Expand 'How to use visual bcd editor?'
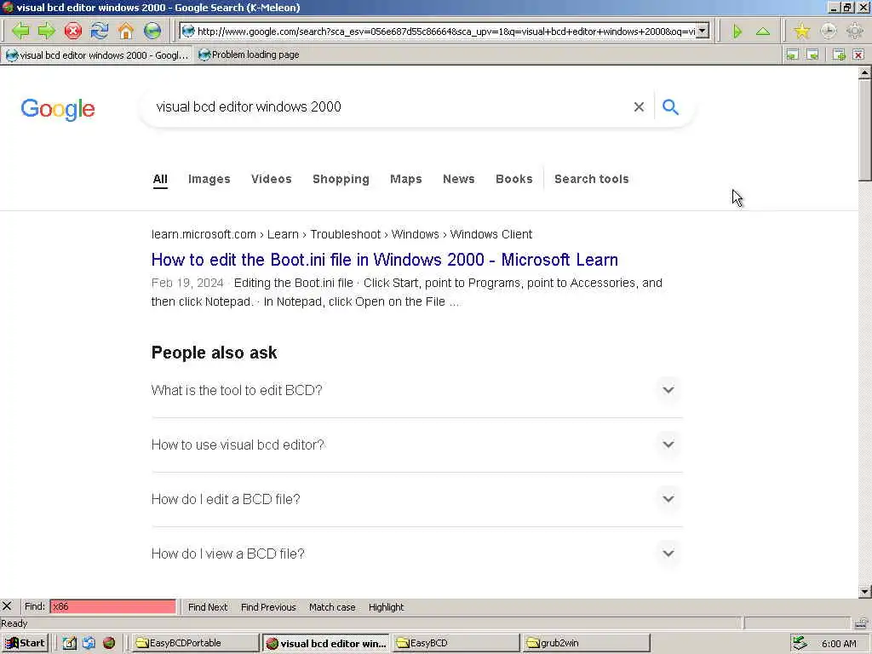 pyautogui.click(x=416, y=445)
